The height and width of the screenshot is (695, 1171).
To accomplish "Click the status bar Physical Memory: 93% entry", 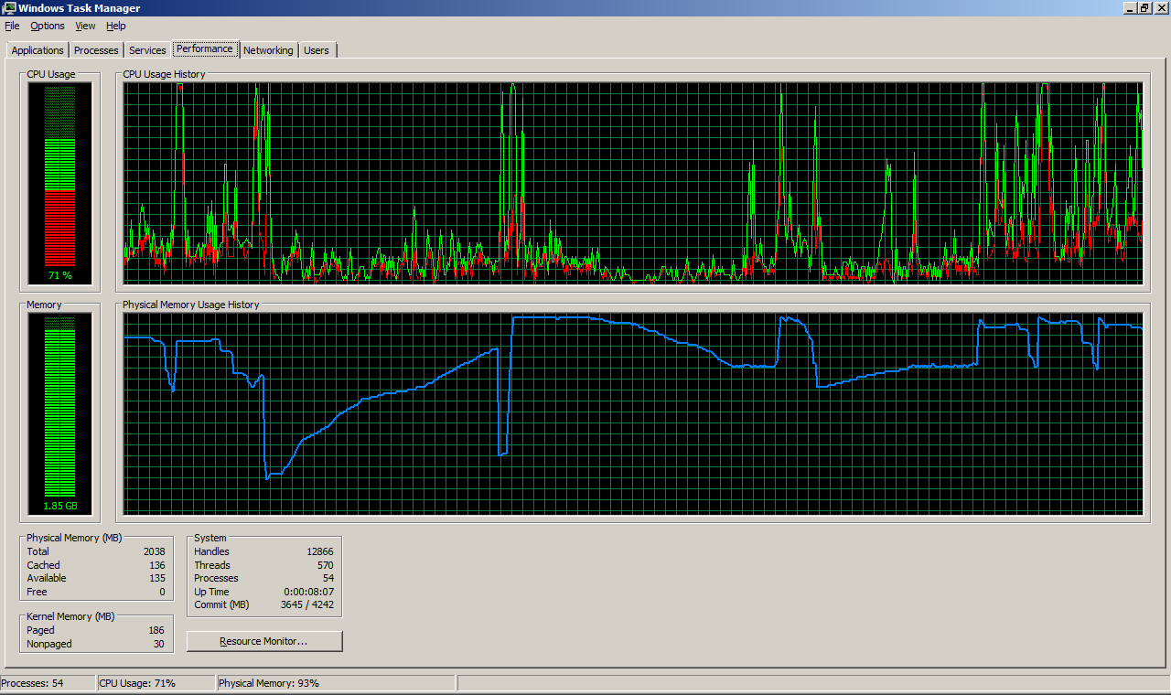I will pyautogui.click(x=336, y=683).
